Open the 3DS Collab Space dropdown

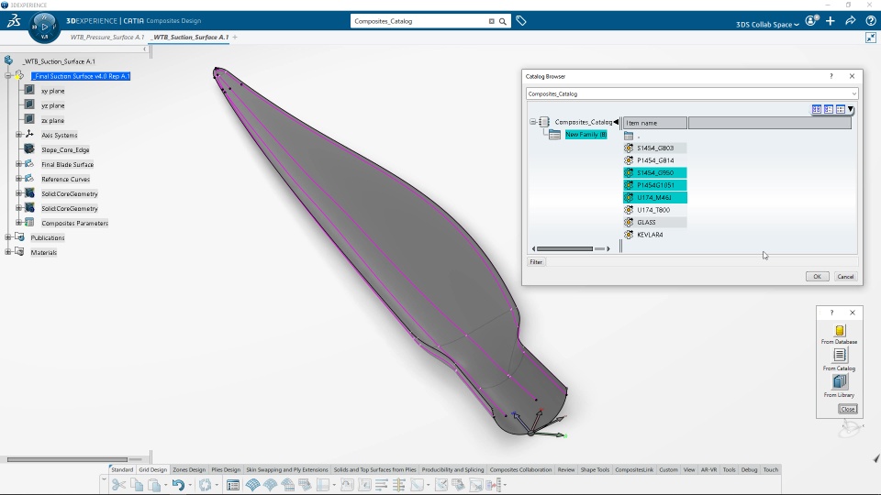click(x=767, y=24)
